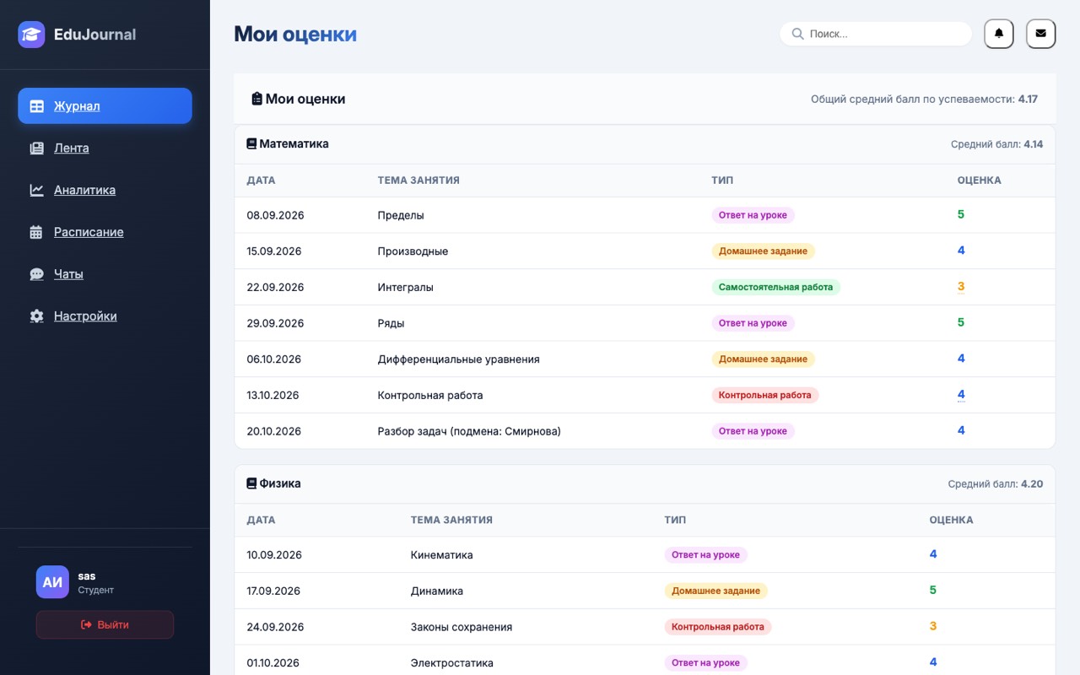Open Настройки from the sidebar
The width and height of the screenshot is (1080, 675).
[105, 316]
